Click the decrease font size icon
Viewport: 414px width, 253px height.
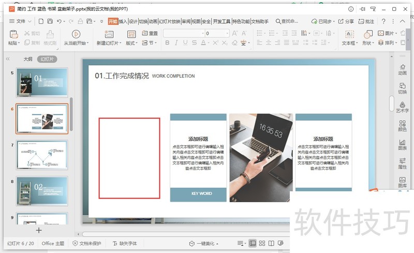244,33
